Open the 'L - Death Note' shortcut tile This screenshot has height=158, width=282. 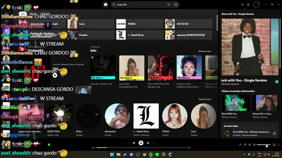pyautogui.click(x=140, y=35)
